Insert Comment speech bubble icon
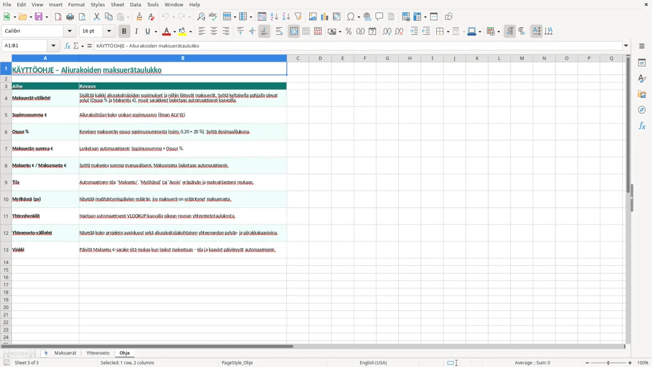The width and height of the screenshot is (652, 367). pos(379,17)
